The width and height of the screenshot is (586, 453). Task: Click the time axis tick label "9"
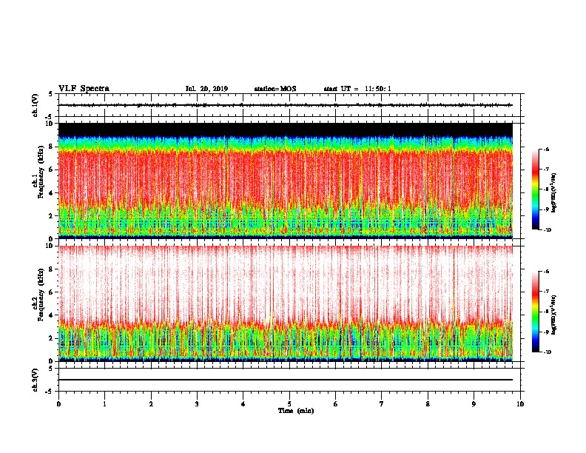[x=474, y=404]
